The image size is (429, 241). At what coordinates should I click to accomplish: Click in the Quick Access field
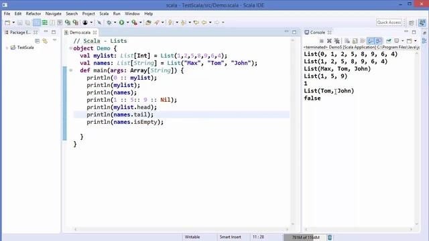tap(389, 22)
